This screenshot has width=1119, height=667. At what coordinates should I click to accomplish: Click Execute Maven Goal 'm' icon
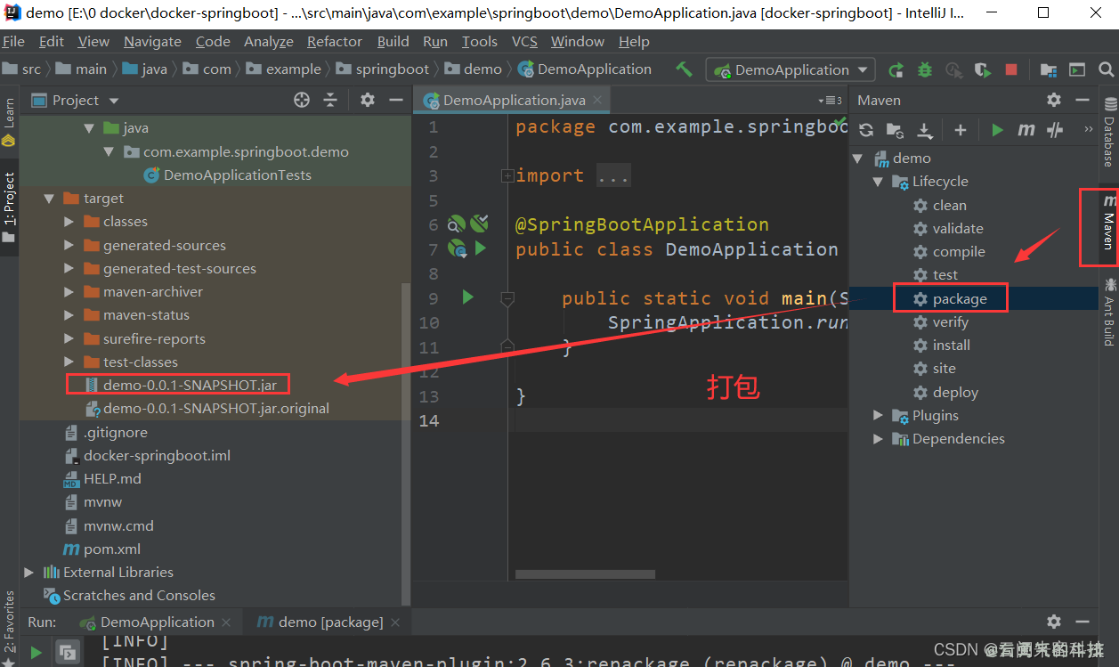(x=1026, y=130)
